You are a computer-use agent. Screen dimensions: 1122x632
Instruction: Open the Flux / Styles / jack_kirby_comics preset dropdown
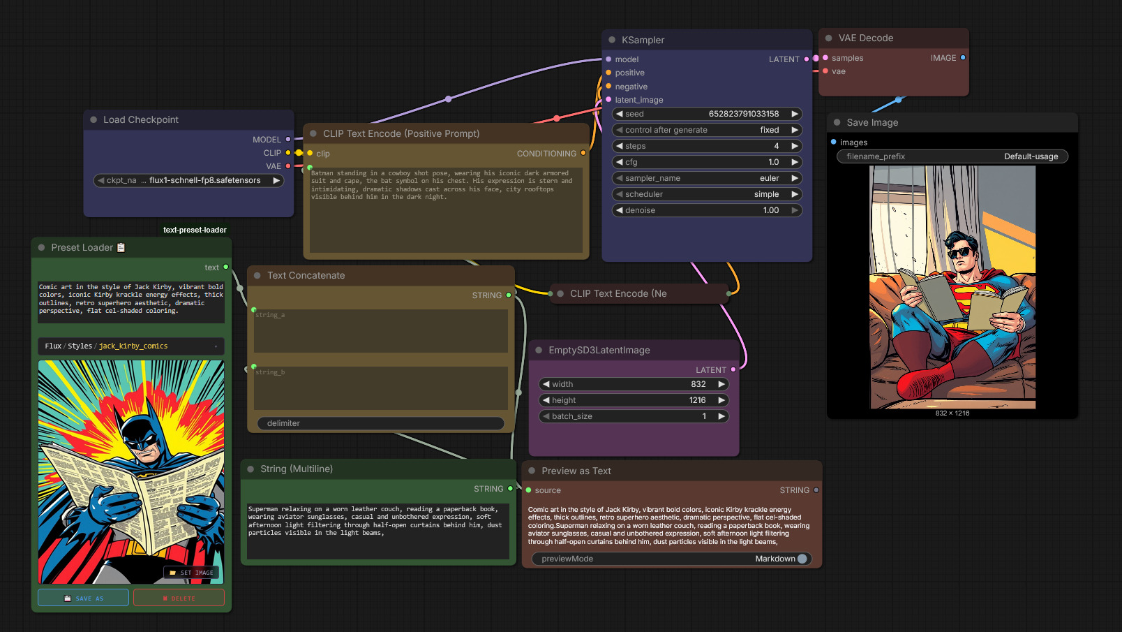(131, 346)
